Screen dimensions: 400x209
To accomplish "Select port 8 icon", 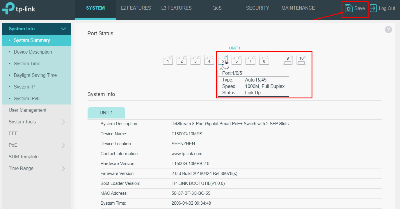I will tap(264, 60).
